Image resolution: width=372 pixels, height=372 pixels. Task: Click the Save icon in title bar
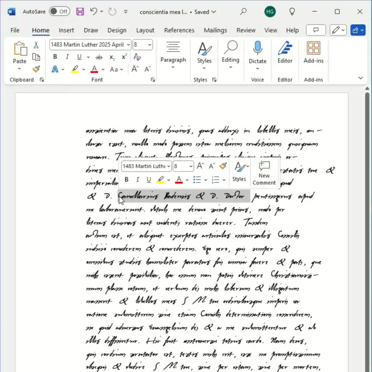pos(80,12)
